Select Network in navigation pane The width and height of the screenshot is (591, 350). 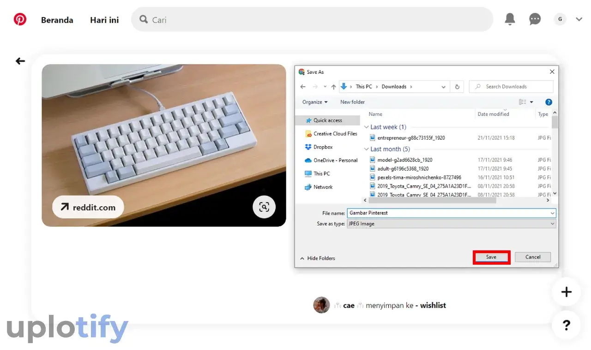point(319,187)
